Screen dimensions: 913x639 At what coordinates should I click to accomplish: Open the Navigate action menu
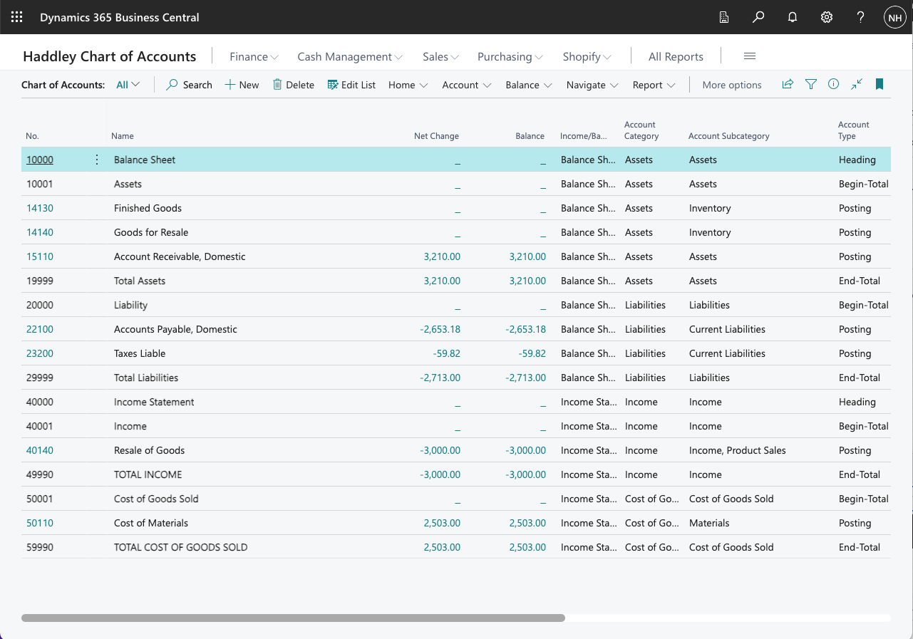[x=592, y=85]
